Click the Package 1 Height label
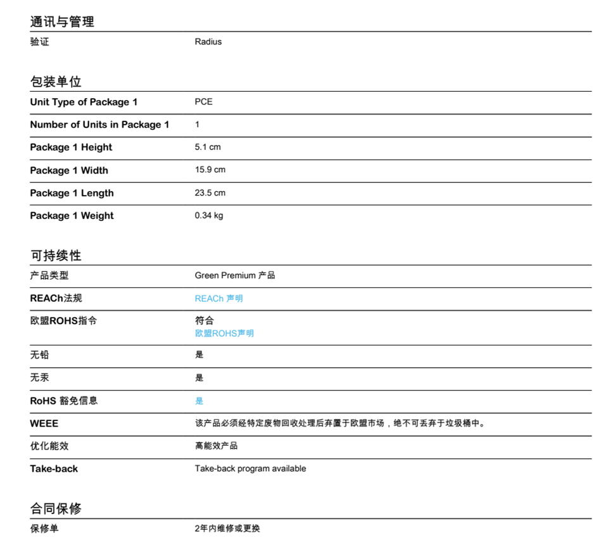The height and width of the screenshot is (545, 608). 71,147
